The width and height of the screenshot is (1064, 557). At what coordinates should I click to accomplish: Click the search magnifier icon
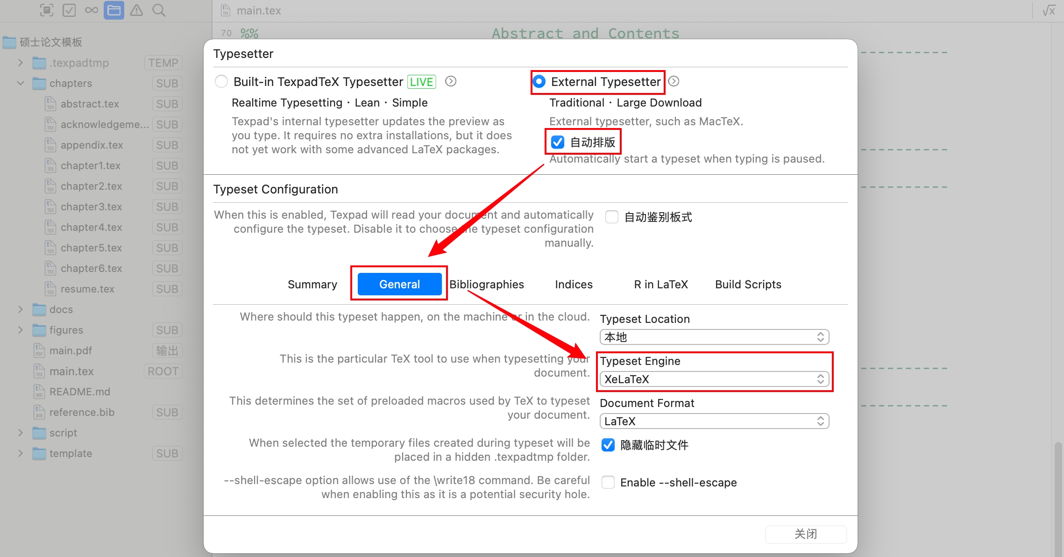[159, 10]
